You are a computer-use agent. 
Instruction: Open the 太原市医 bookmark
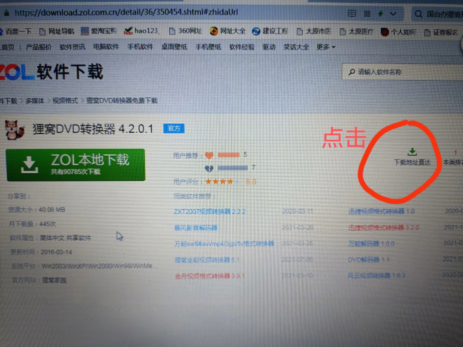tap(313, 31)
